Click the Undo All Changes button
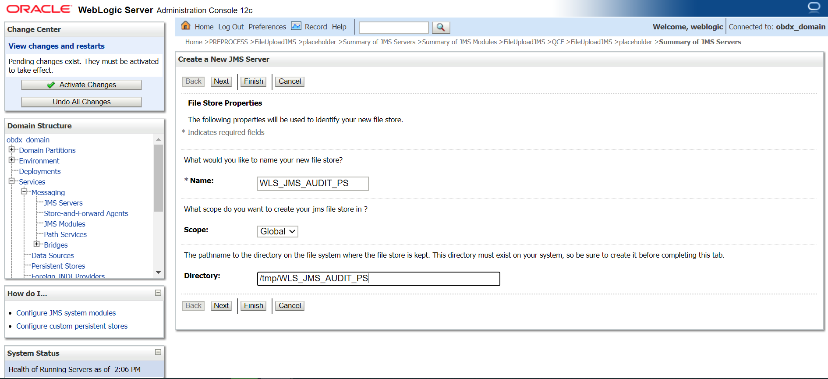 pyautogui.click(x=81, y=102)
